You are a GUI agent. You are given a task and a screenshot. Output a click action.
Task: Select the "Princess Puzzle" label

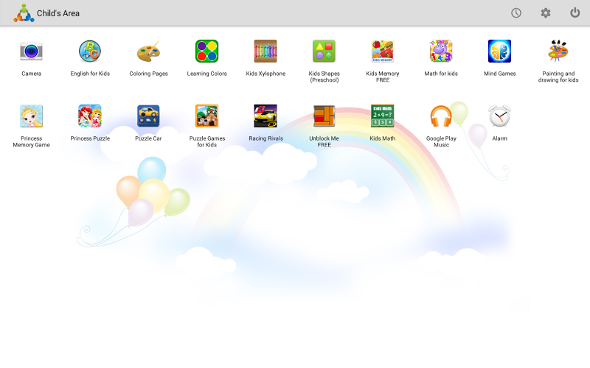pos(90,138)
